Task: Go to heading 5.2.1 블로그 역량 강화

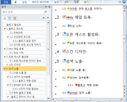Action: pyautogui.click(x=27, y=81)
